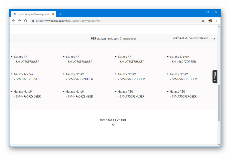The height and width of the screenshot is (156, 230).
Task: Open Galaxy Note9 SM-N960FZKHSER
Action: [183, 77]
